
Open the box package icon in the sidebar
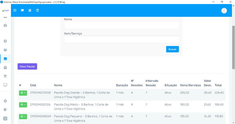point(5,50)
